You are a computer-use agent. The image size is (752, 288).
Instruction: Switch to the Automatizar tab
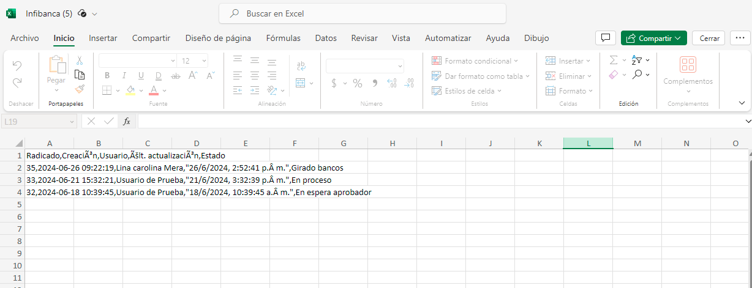coord(448,38)
